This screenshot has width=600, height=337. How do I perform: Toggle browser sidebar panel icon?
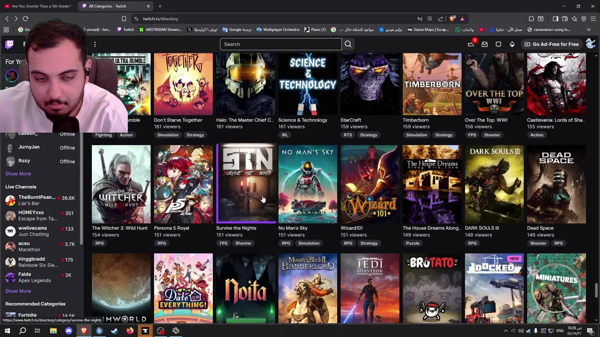(x=555, y=19)
